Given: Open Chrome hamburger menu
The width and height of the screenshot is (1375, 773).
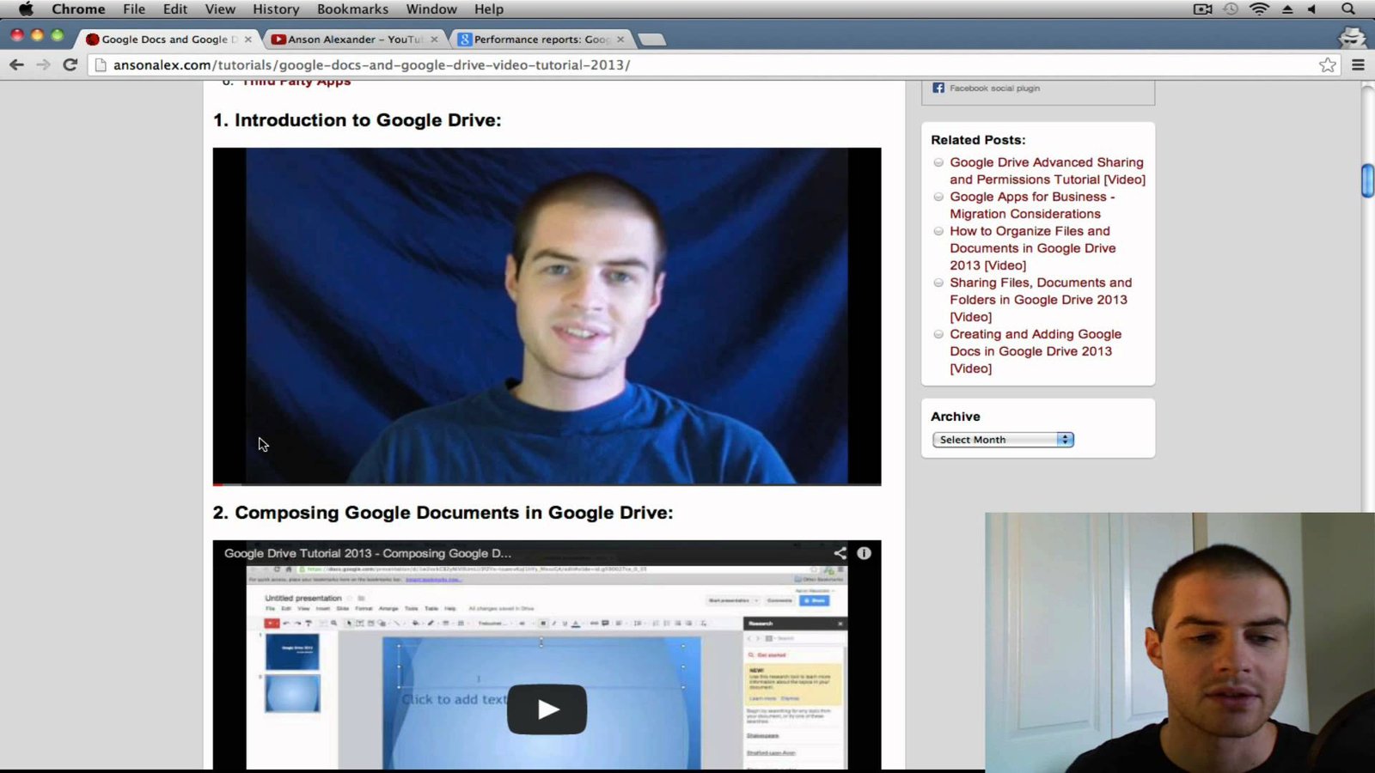Looking at the screenshot, I should pos(1358,65).
